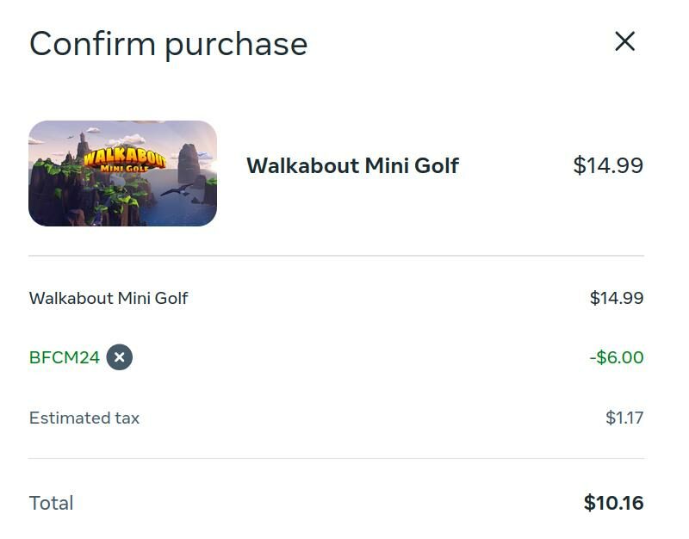Click the large $14.99 price beside the title
The width and height of the screenshot is (689, 539).
tap(608, 165)
